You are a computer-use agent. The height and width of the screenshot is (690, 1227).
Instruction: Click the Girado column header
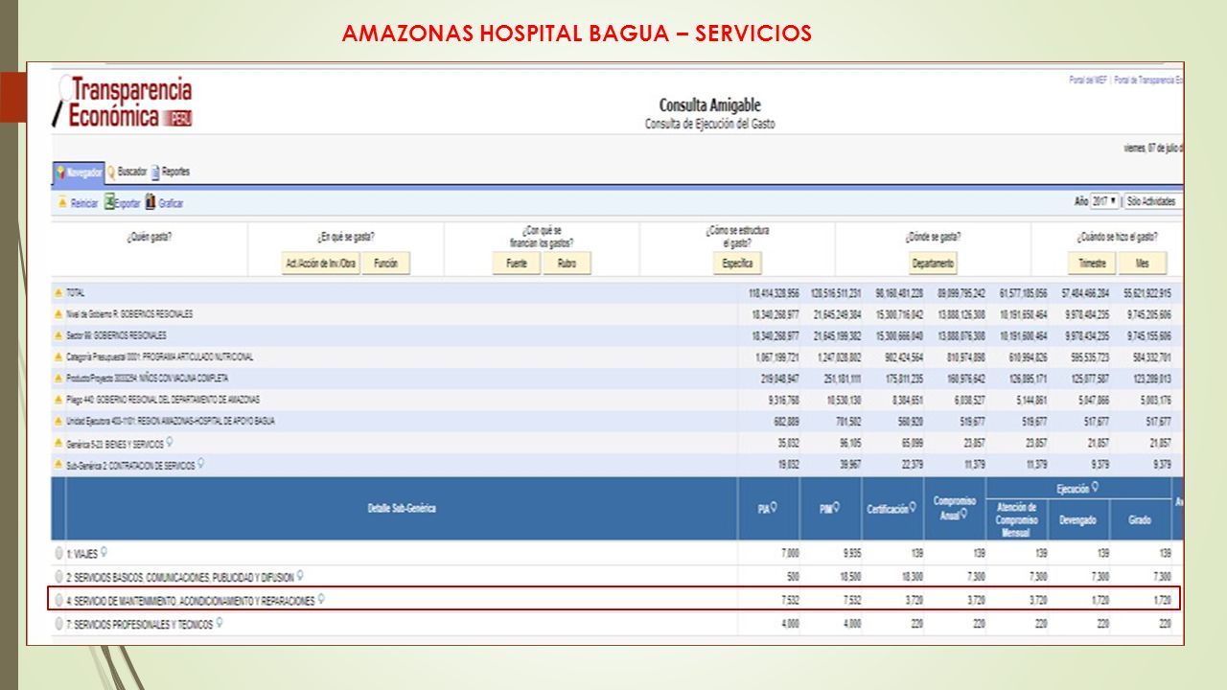[1140, 520]
